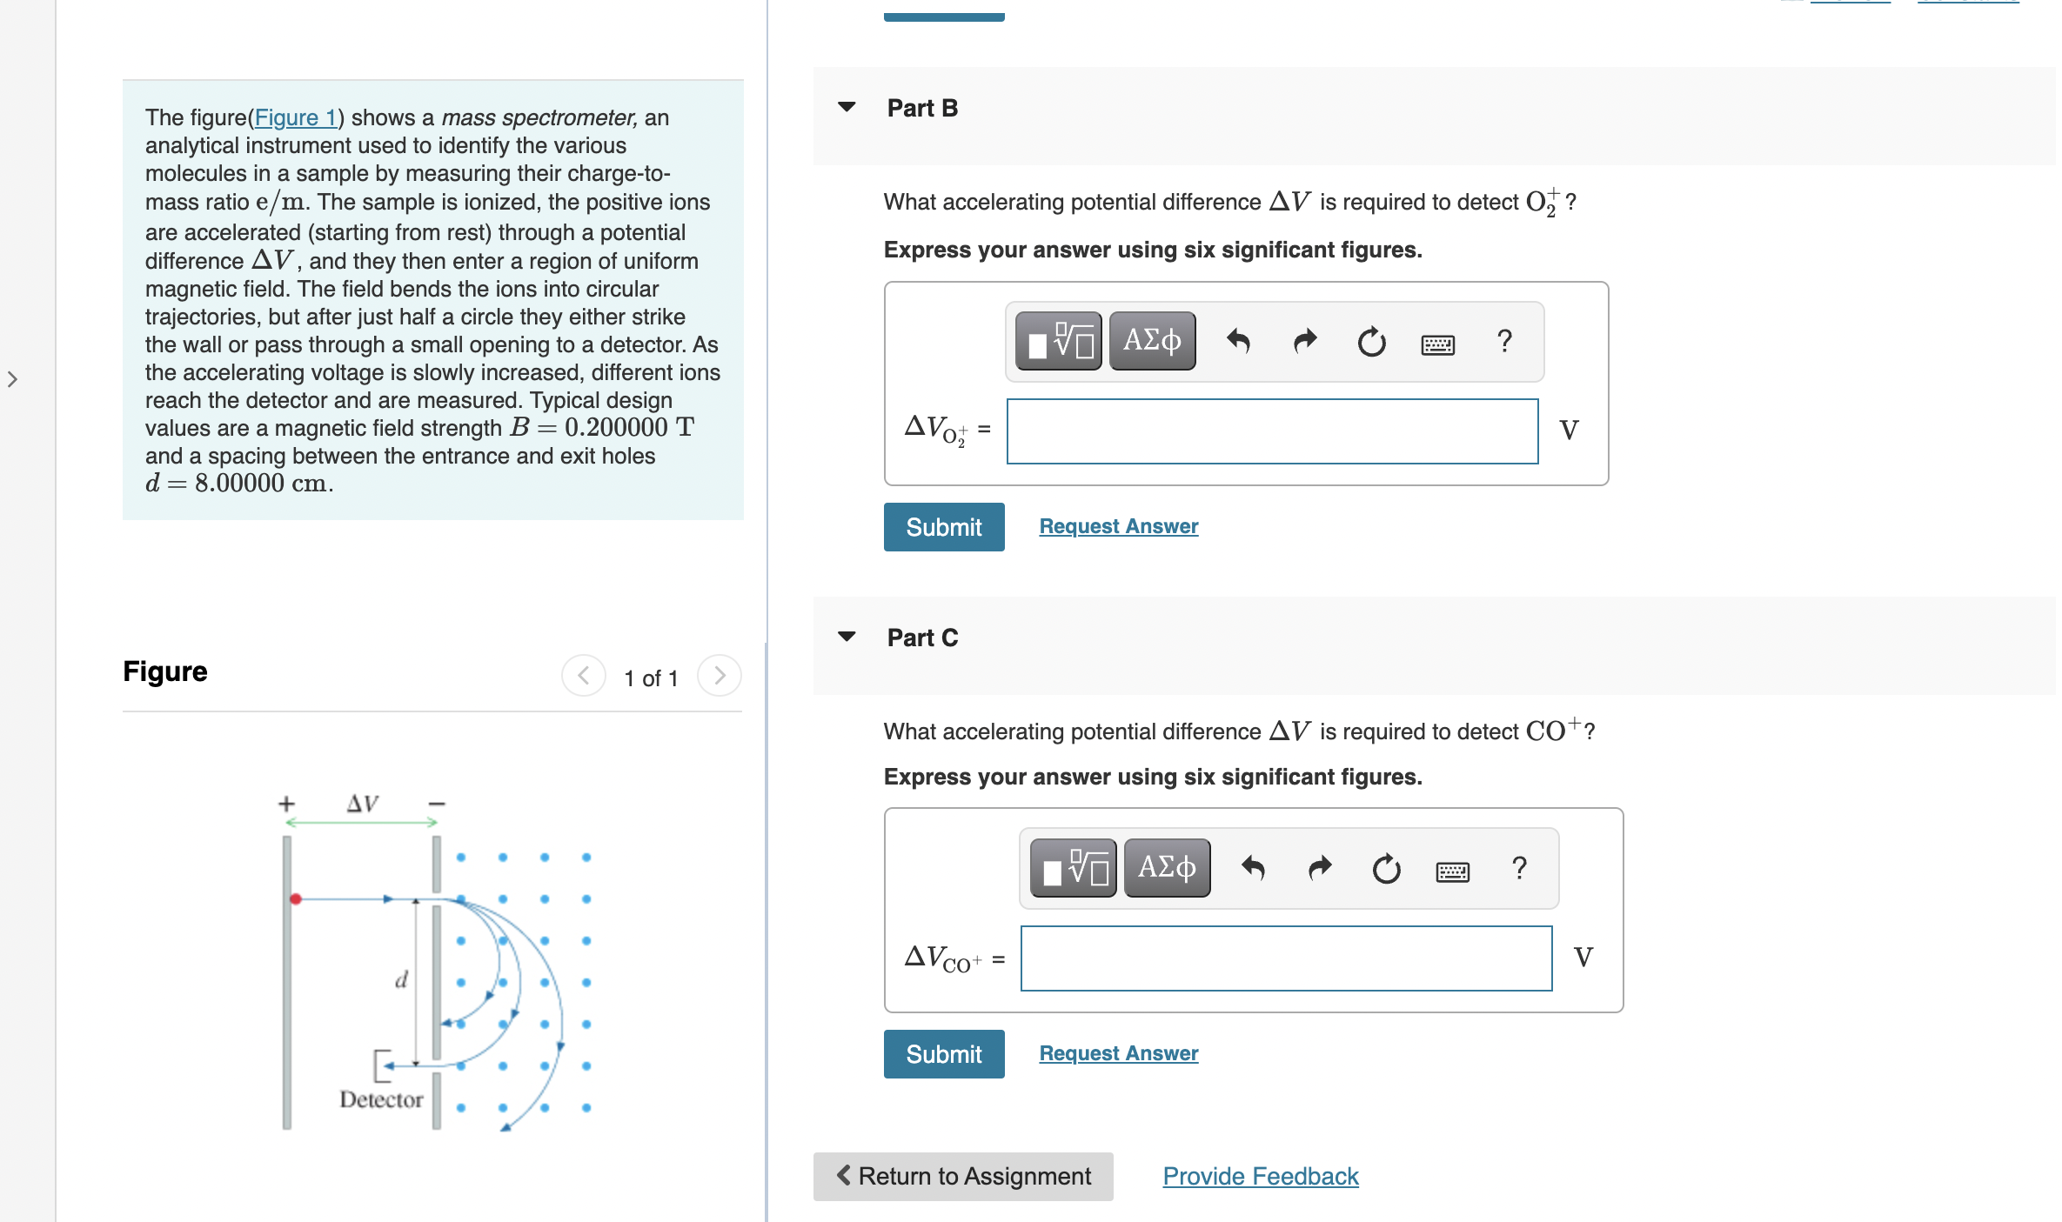
Task: Open the Provide Feedback link
Action: tap(1259, 1176)
